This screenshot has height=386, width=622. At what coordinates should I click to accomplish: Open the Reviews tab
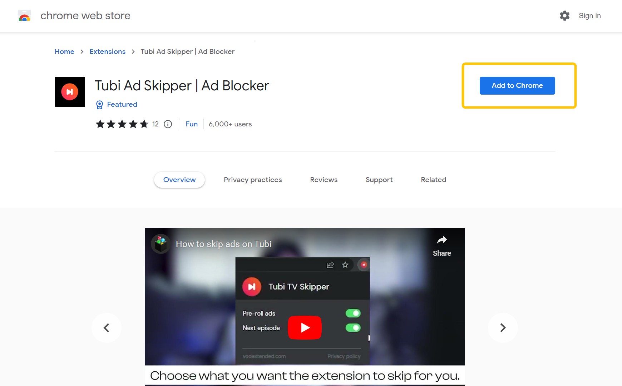(x=324, y=180)
